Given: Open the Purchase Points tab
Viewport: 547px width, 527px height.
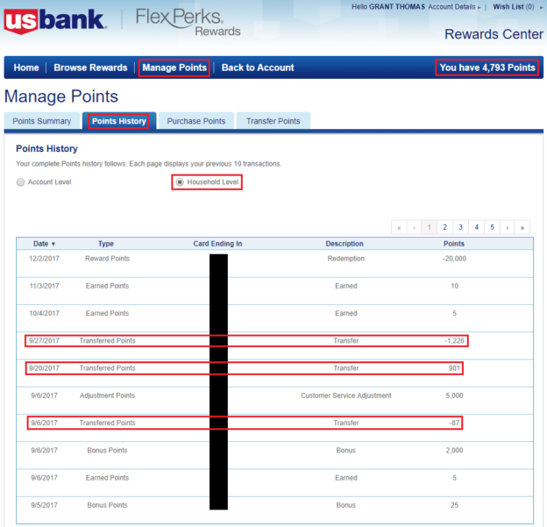Looking at the screenshot, I should tap(196, 121).
